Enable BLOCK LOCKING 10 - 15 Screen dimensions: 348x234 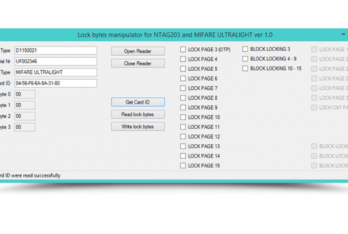click(245, 68)
